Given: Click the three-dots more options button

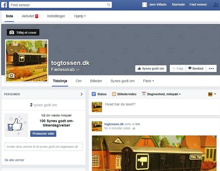Looking at the screenshot, I should tap(211, 69).
